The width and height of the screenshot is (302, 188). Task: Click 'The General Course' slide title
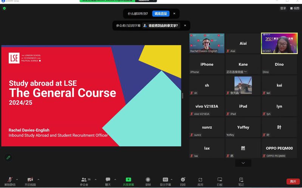point(63,93)
